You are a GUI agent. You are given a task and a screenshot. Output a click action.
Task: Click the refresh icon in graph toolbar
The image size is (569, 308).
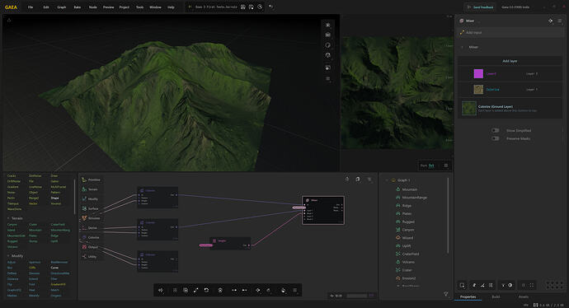[206, 290]
